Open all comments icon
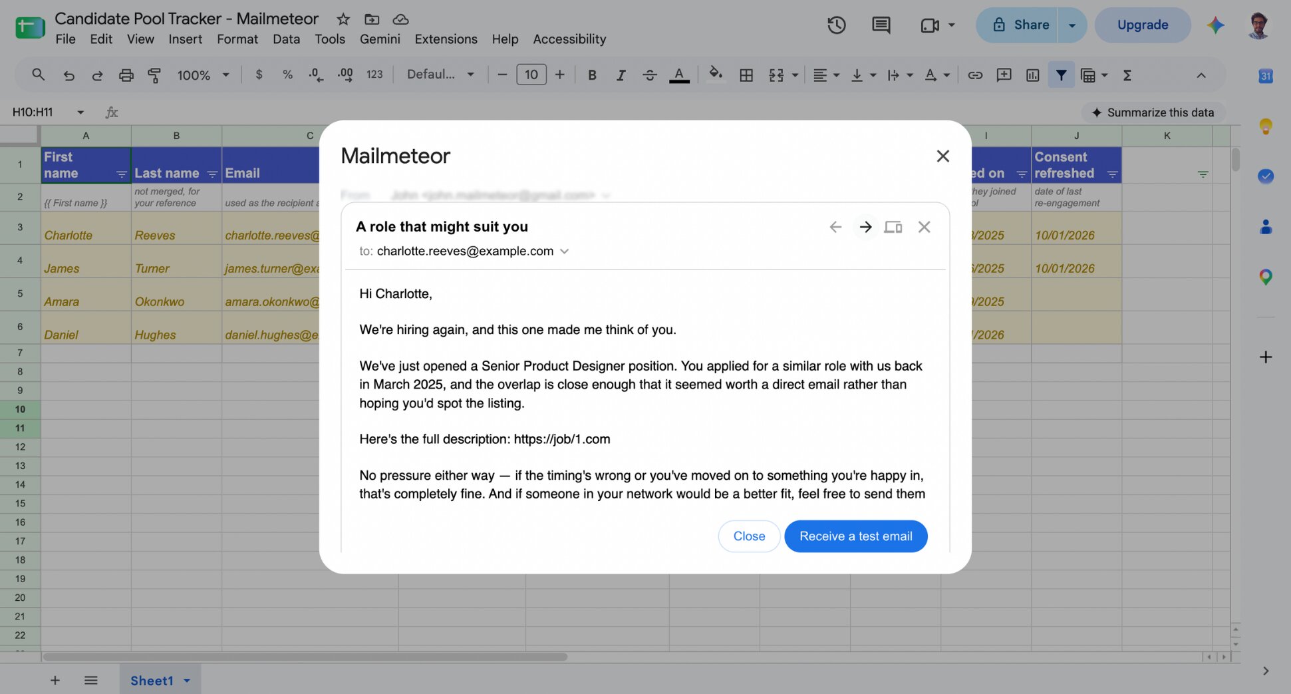Viewport: 1291px width, 694px height. [881, 25]
